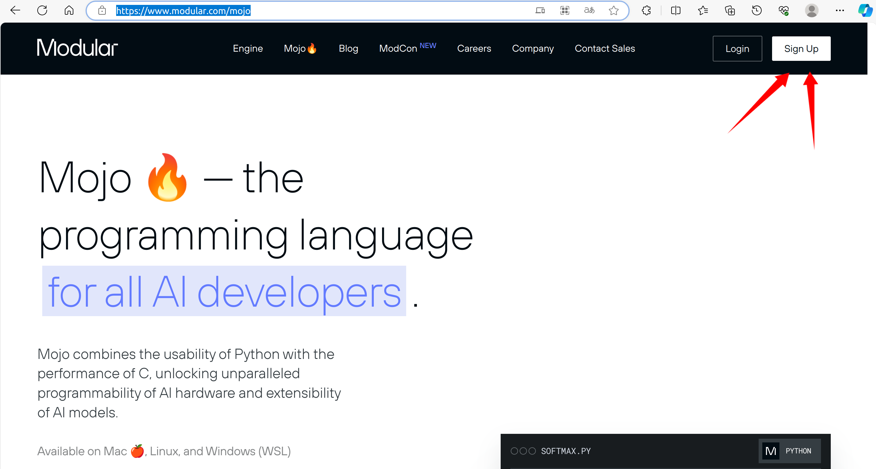Open the browser Extensions icon
This screenshot has width=876, height=469.
(x=646, y=10)
